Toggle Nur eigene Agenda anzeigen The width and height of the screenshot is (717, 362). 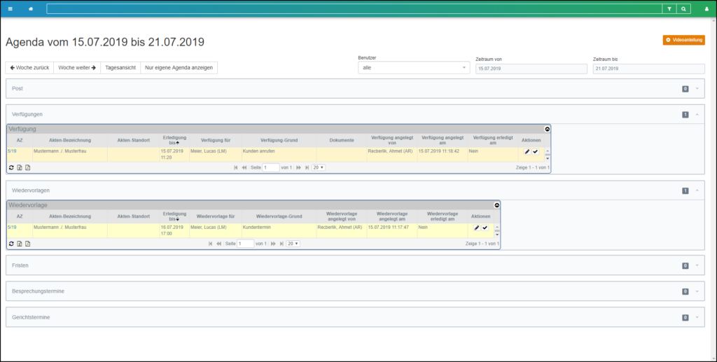pyautogui.click(x=179, y=68)
